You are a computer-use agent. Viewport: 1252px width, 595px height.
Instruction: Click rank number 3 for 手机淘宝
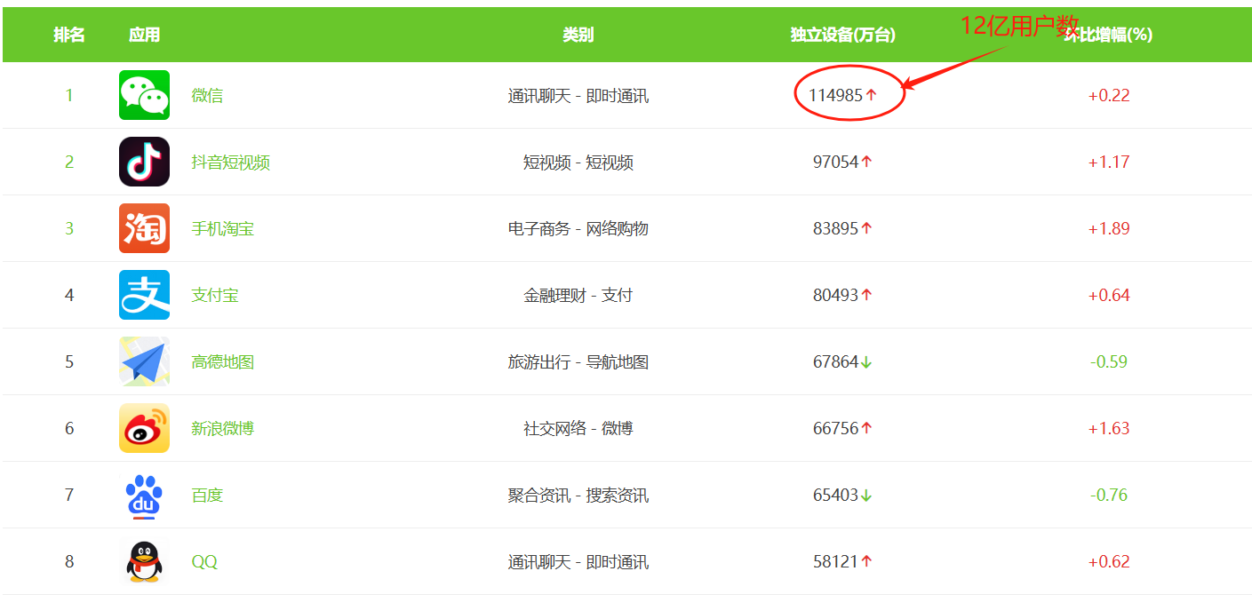pyautogui.click(x=69, y=228)
